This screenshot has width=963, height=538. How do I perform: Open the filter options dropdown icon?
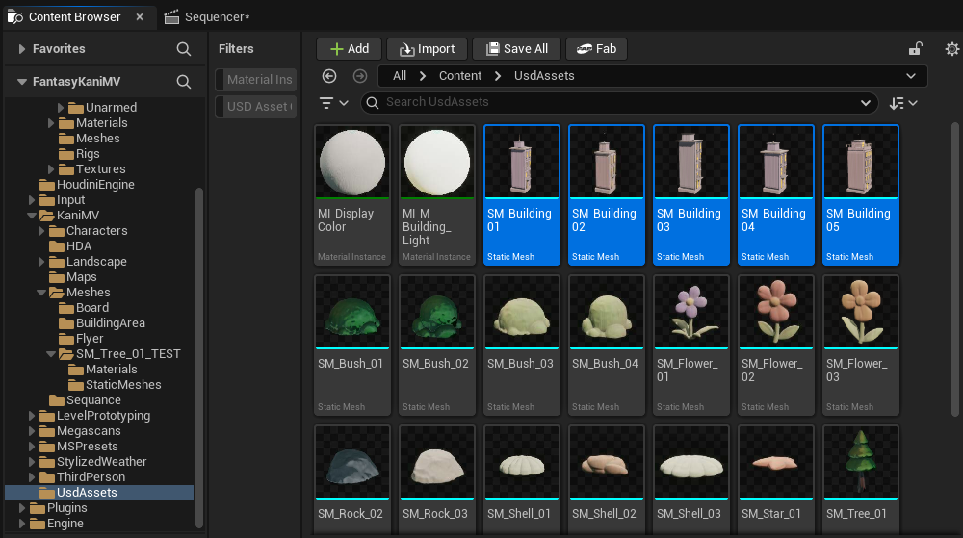333,103
